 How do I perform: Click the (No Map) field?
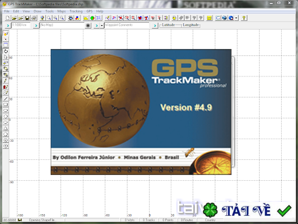pos(62,25)
